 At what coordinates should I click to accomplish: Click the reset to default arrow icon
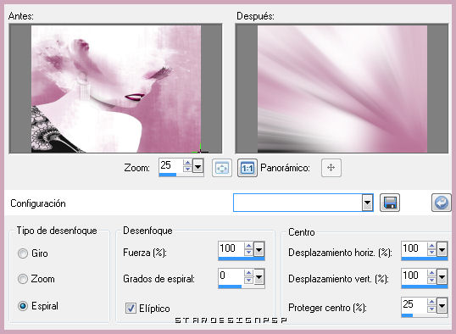pyautogui.click(x=442, y=203)
